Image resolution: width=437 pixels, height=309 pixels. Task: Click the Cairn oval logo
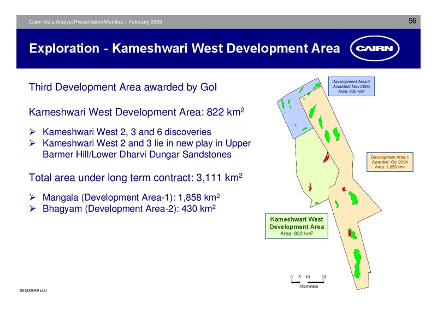click(x=375, y=48)
